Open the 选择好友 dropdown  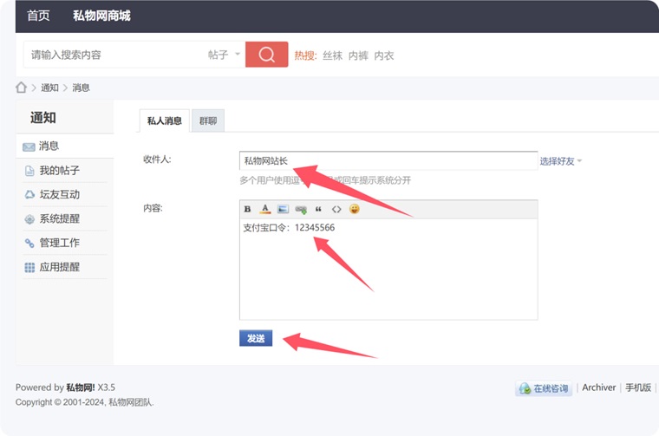click(x=560, y=161)
